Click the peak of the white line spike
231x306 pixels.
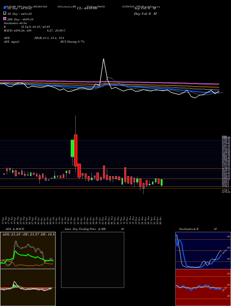[x=103, y=59]
